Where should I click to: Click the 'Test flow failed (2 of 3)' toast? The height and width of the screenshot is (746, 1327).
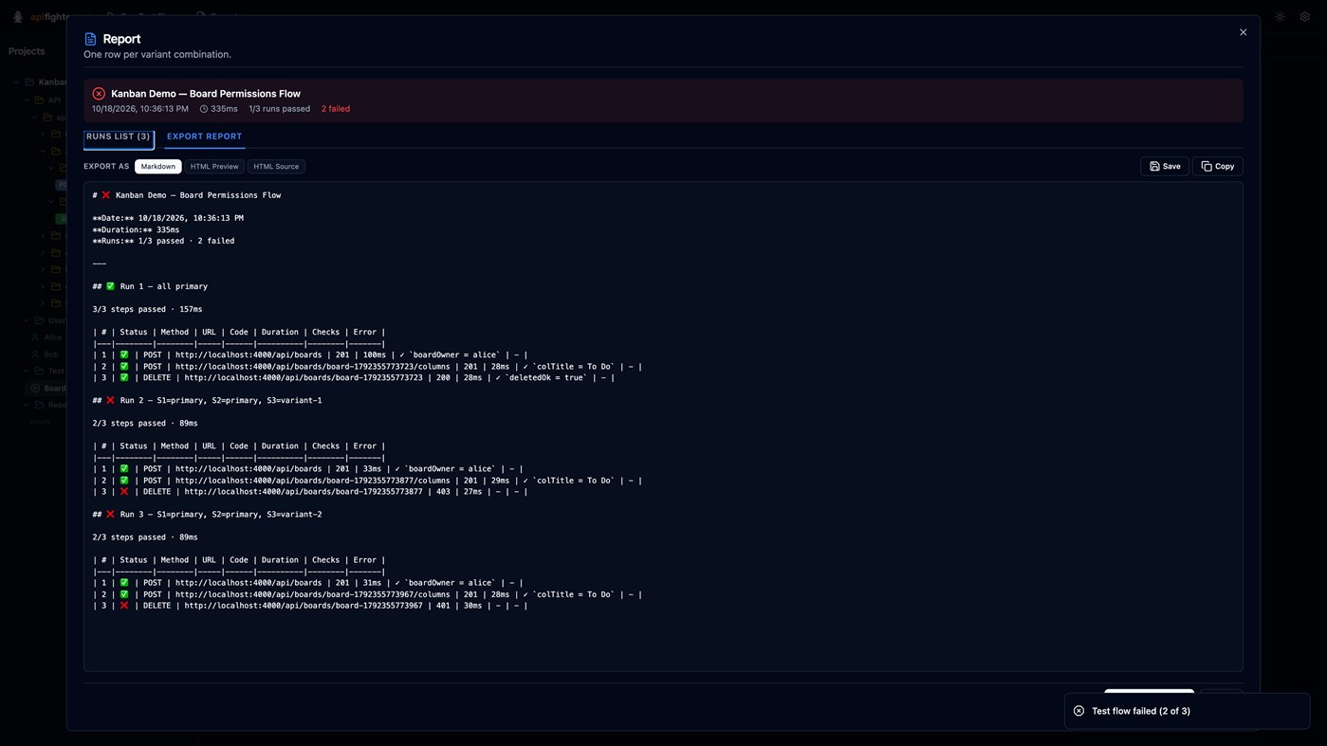tap(1187, 711)
